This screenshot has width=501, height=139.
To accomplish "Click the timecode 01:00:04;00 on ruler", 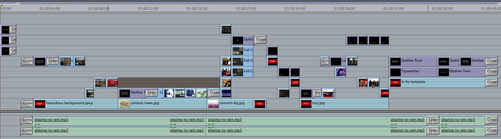I will [50, 8].
